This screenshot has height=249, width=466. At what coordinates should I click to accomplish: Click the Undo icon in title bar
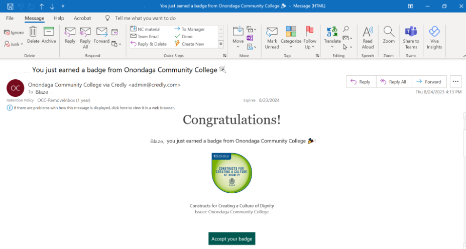(21, 6)
